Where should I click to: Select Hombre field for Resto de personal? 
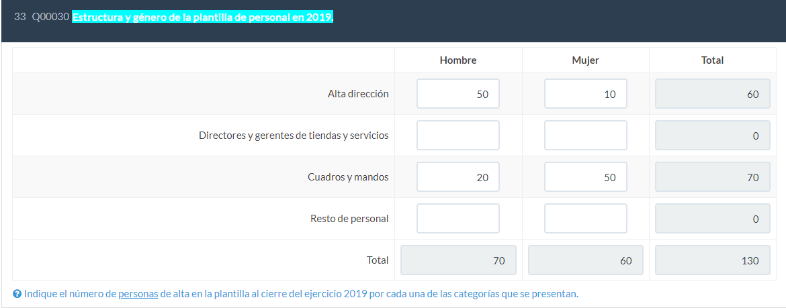pyautogui.click(x=458, y=219)
